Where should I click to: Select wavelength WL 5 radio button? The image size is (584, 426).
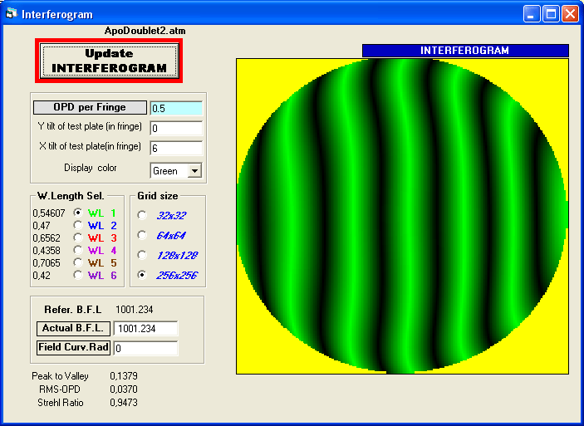pos(78,262)
